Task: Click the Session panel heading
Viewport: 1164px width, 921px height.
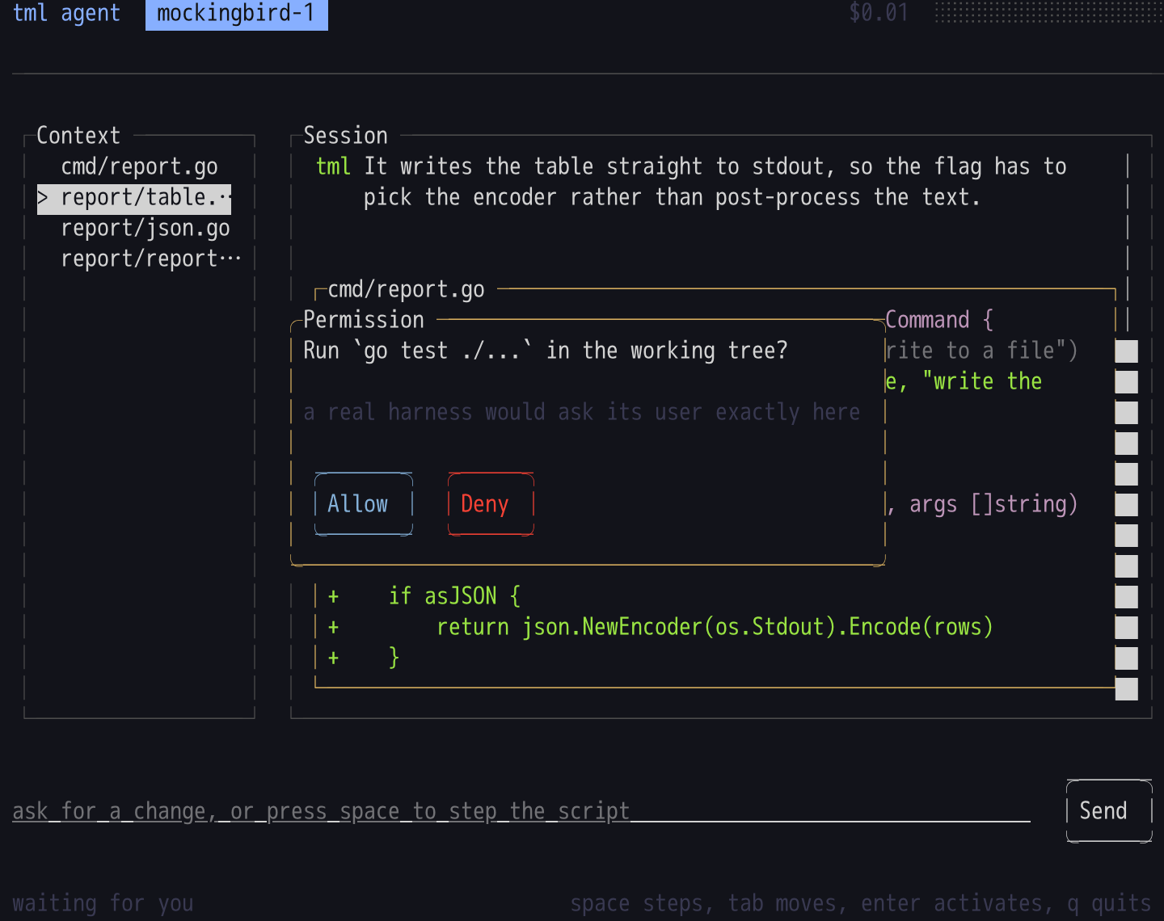Action: 345,136
